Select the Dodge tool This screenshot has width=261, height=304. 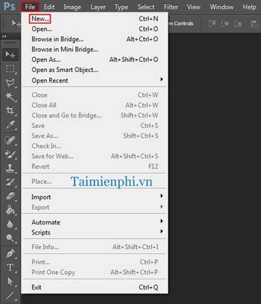10,238
